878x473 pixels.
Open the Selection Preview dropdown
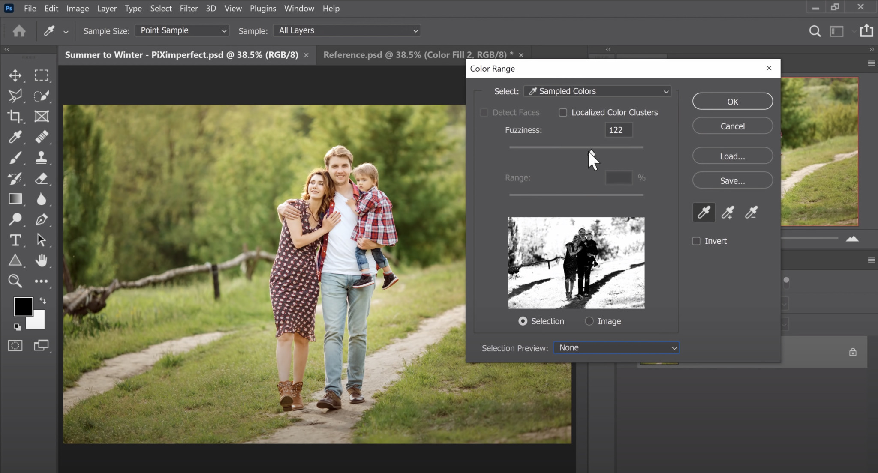click(616, 347)
